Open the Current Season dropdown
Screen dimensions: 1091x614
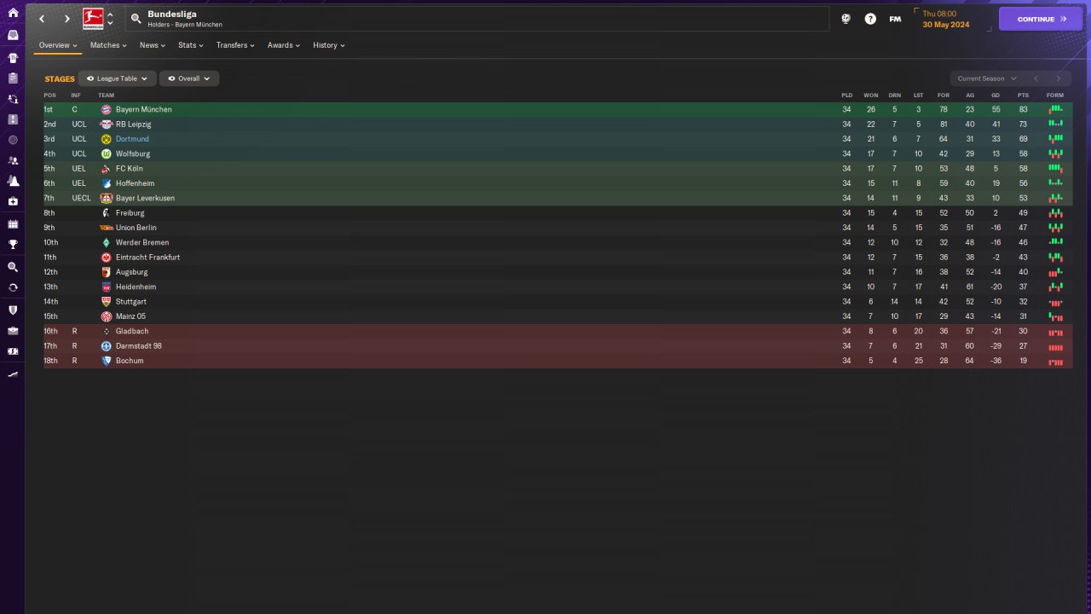point(986,78)
